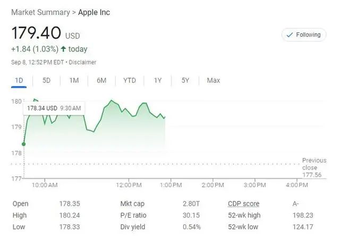340x236 pixels.
Task: Open the 6M chart tab
Action: (101, 81)
